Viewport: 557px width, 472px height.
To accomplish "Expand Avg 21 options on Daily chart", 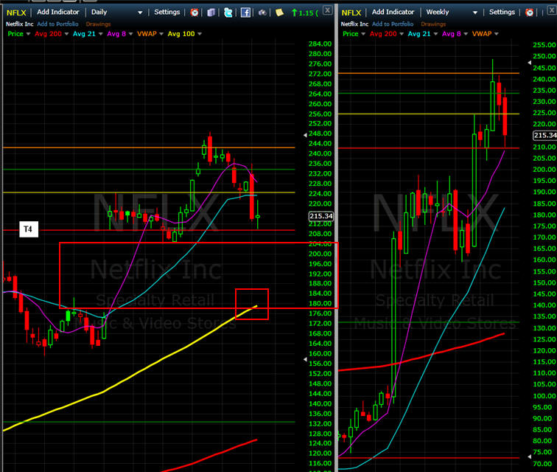I will pos(100,34).
